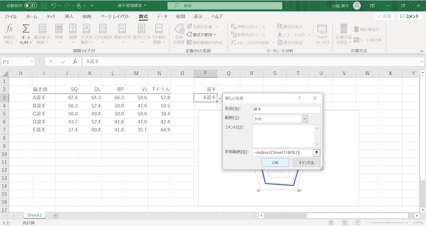Click Create from Selection (選択範囲から作成)
The height and width of the screenshot is (226, 426).
205,43
